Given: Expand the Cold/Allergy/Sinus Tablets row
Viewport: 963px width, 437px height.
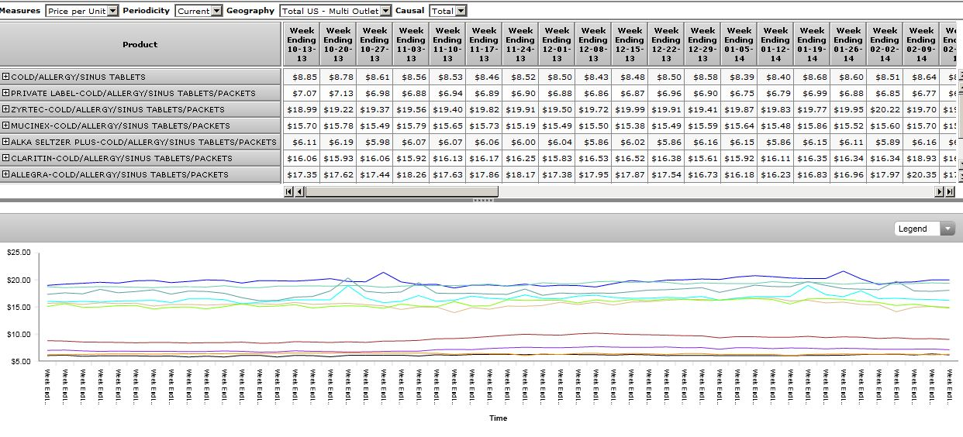Looking at the screenshot, I should coord(6,77).
